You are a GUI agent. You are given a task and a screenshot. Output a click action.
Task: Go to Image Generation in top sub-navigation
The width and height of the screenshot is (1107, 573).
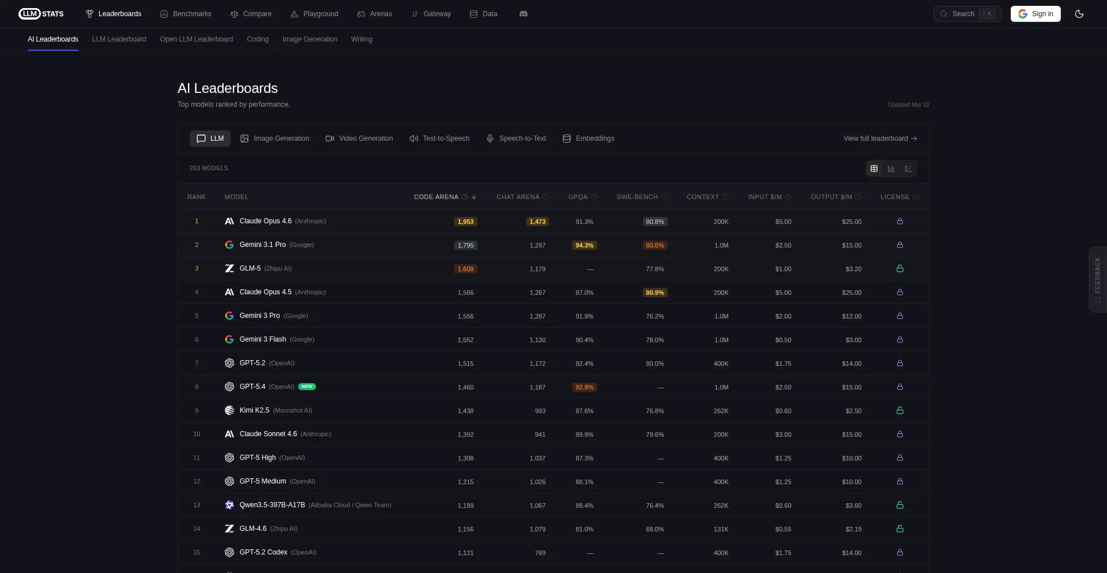(310, 39)
